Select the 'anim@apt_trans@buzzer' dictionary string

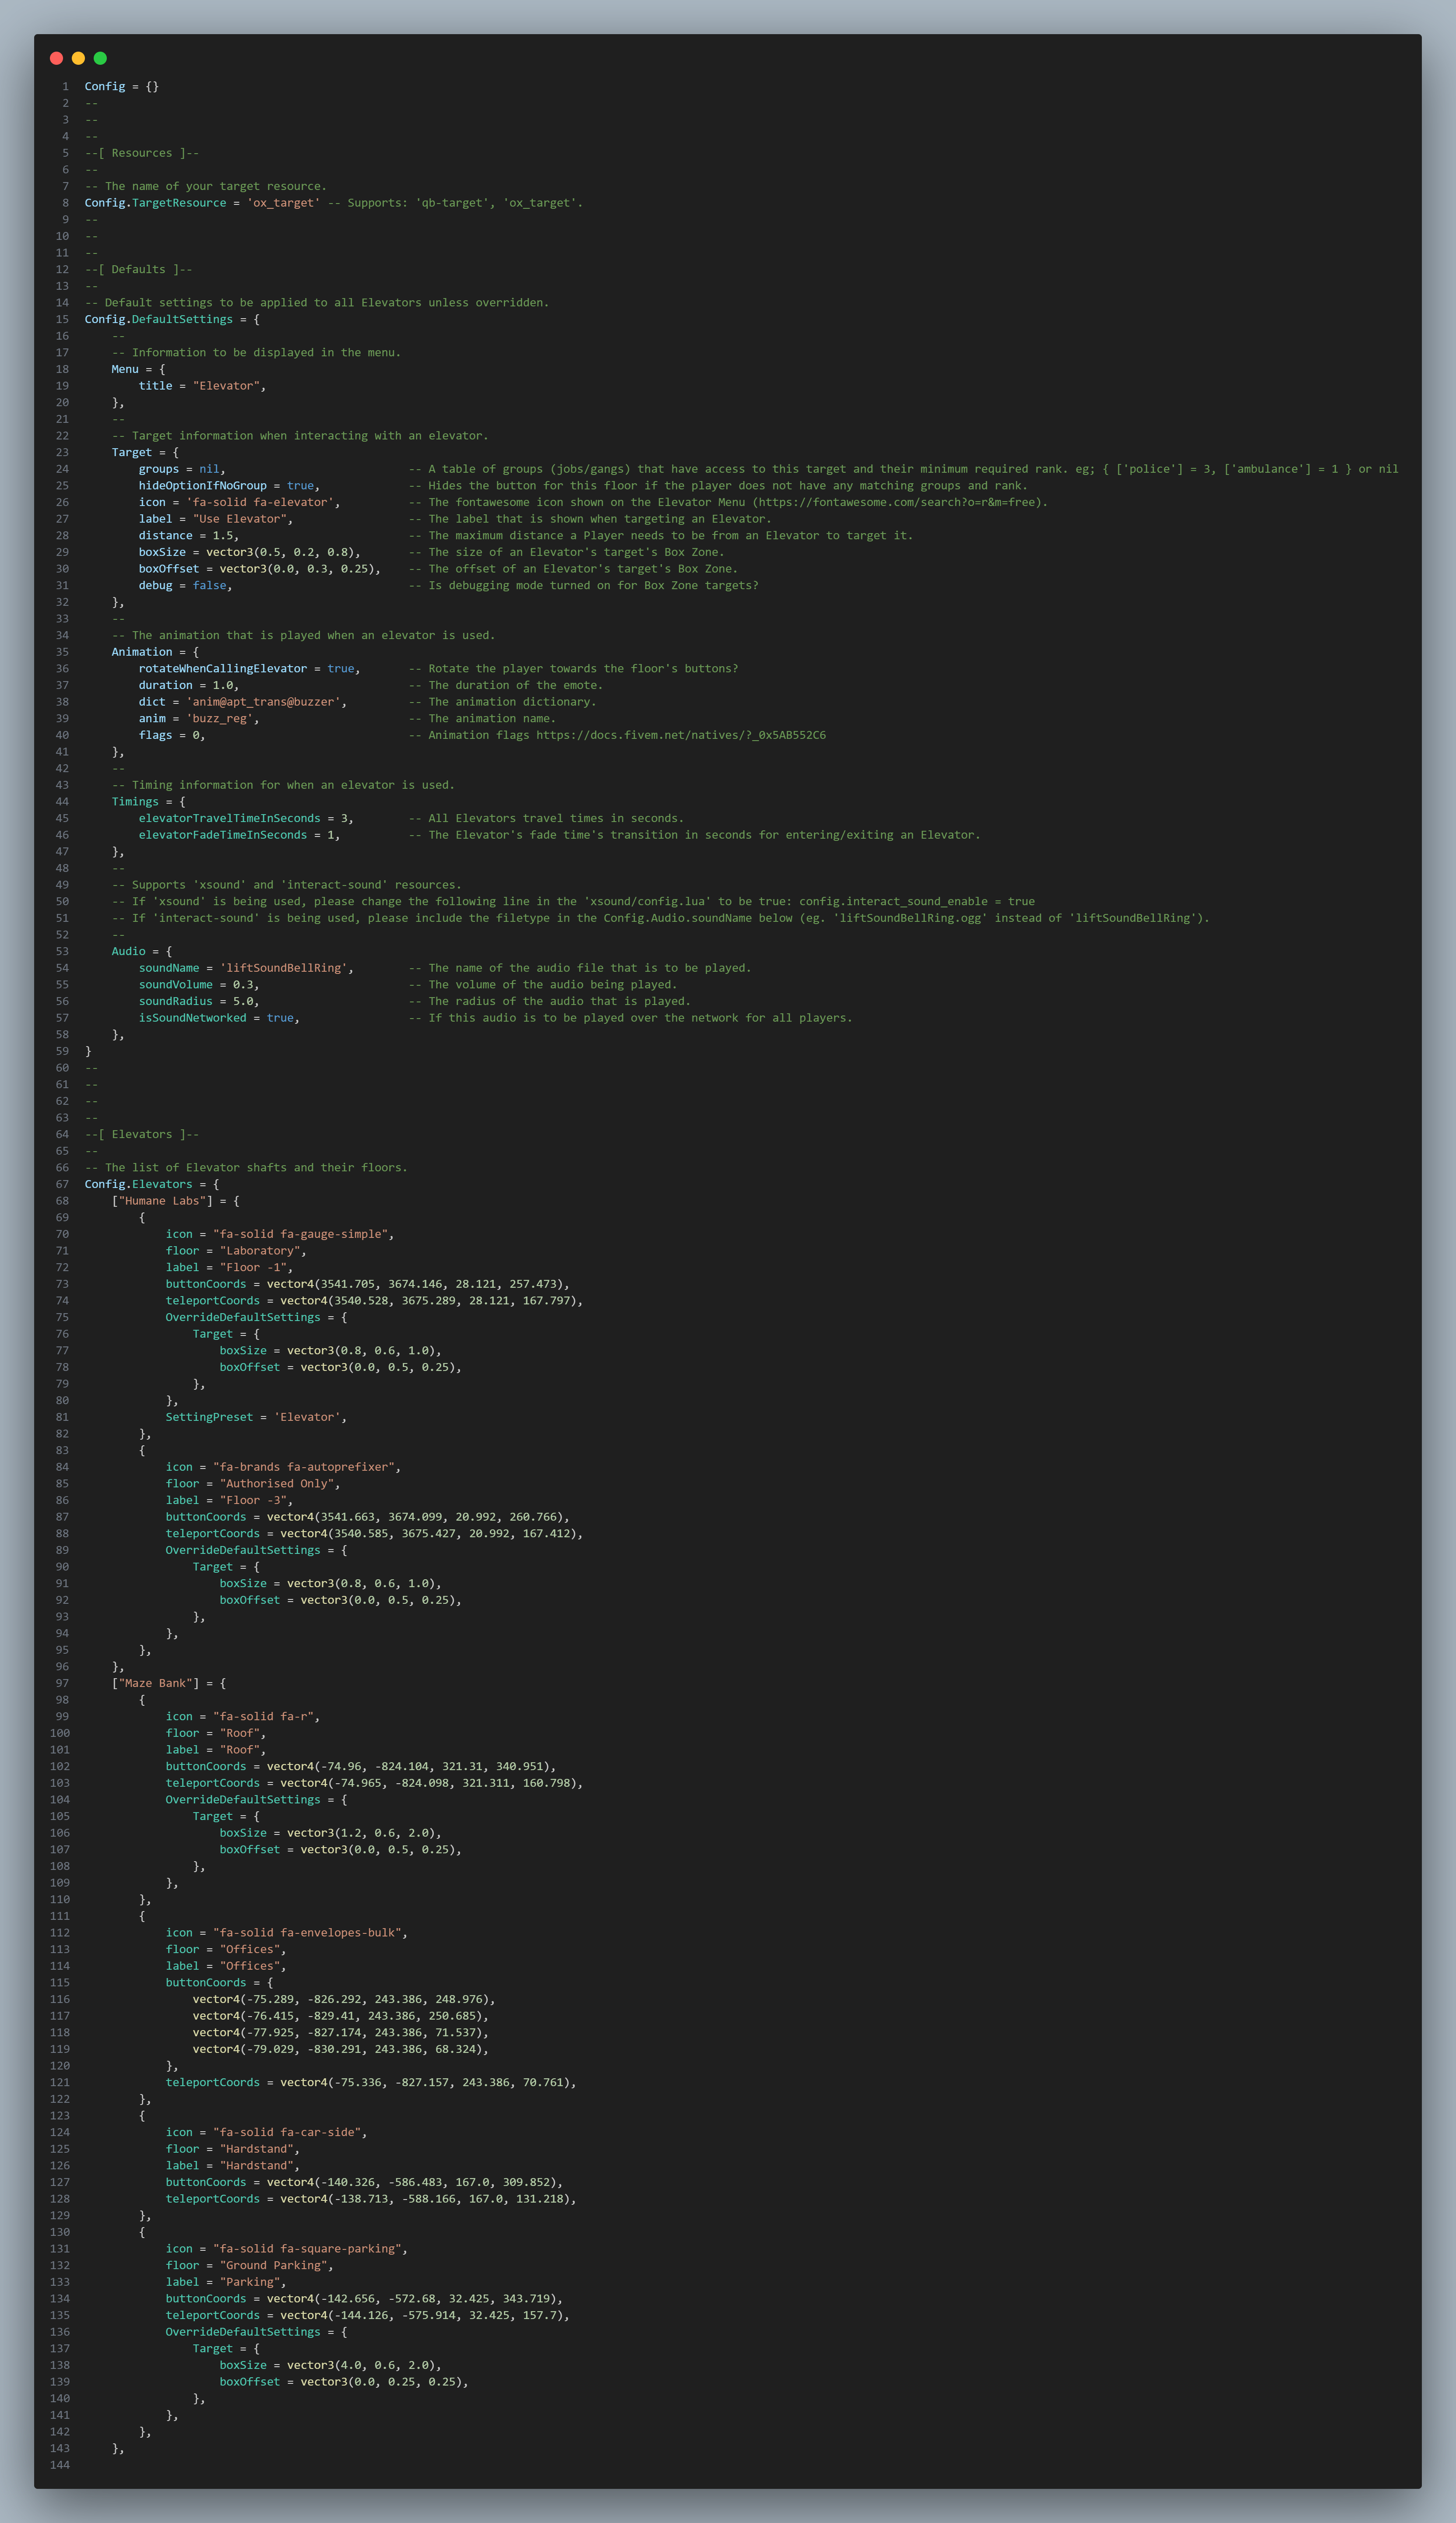(x=264, y=702)
